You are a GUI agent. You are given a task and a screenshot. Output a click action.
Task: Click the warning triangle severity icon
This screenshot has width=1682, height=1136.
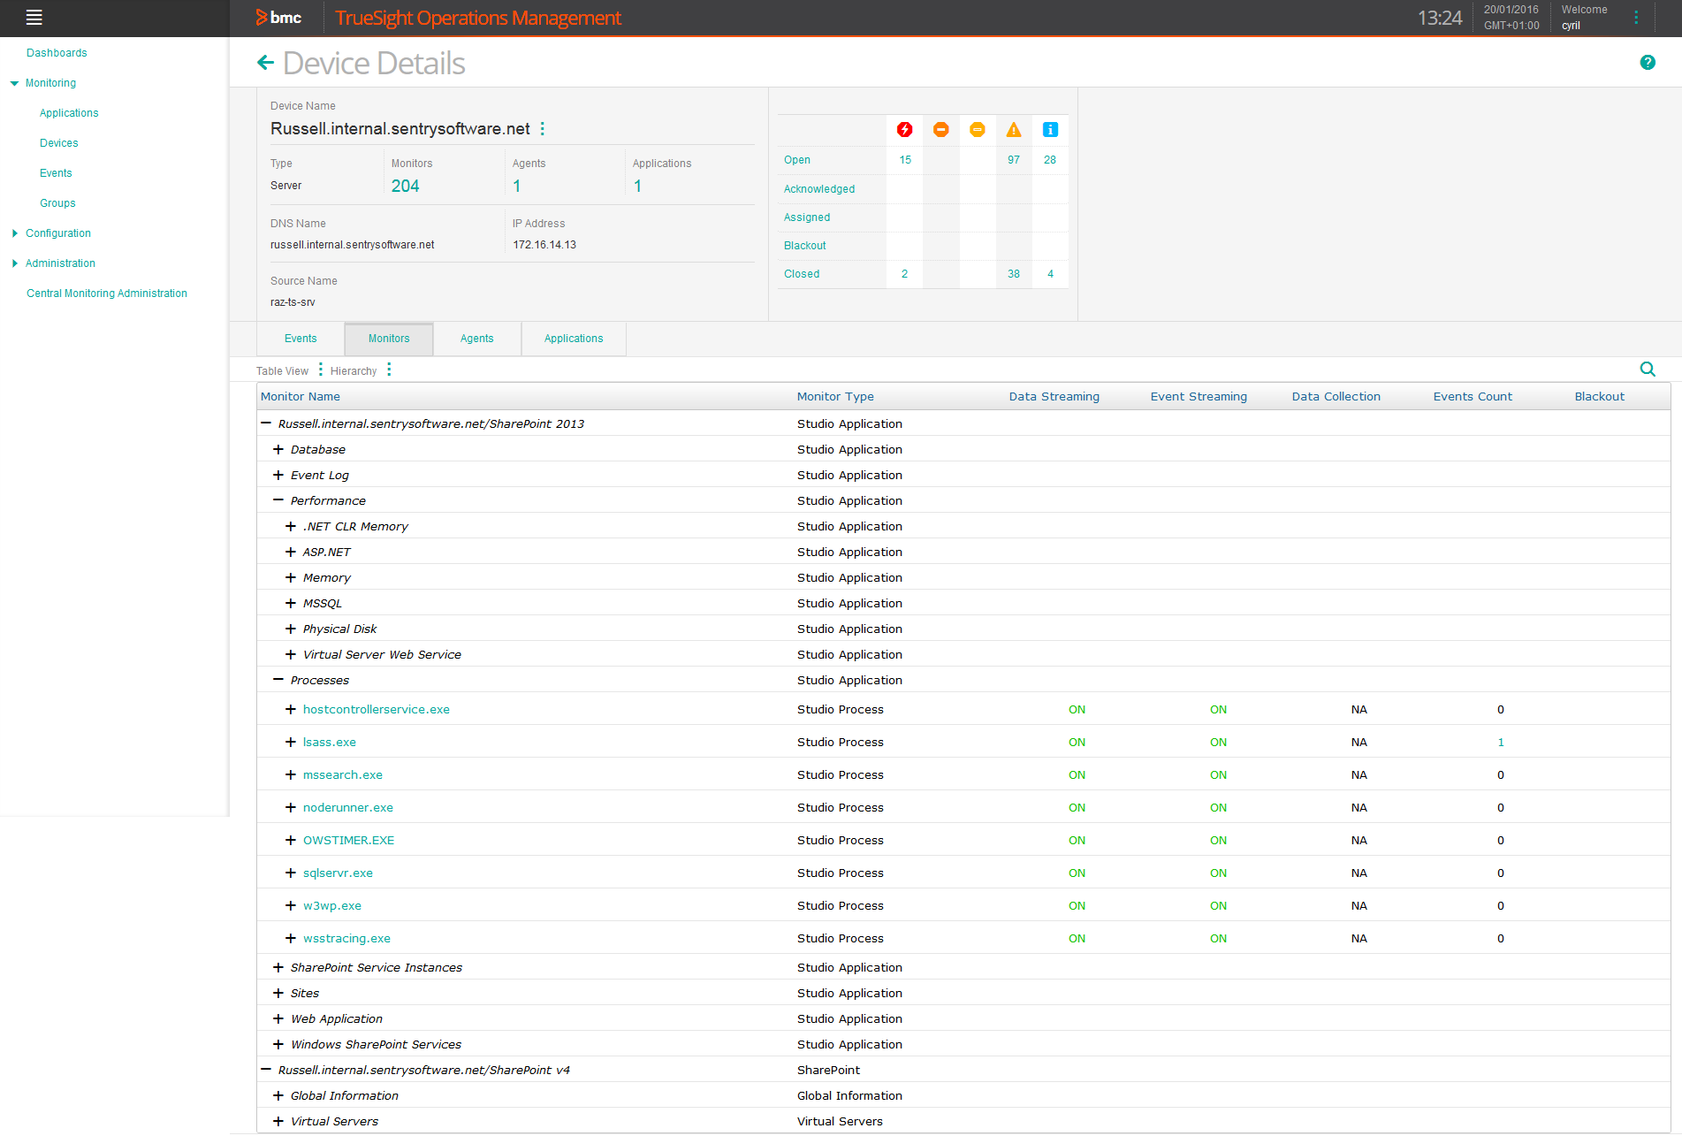(1014, 130)
